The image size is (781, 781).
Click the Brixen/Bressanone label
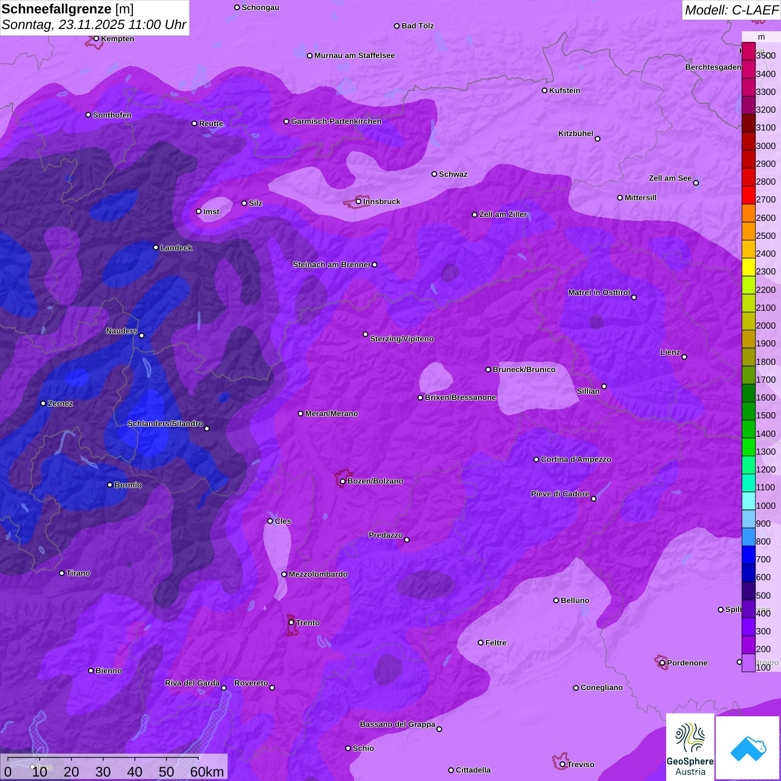coord(460,397)
